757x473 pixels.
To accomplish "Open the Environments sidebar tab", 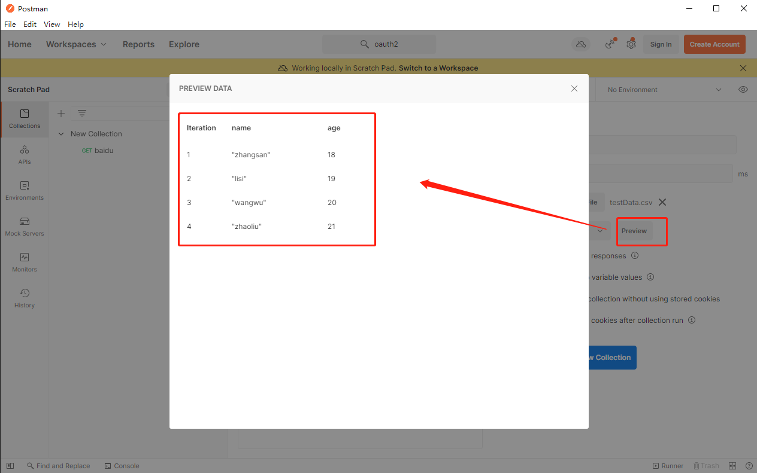I will tap(25, 191).
